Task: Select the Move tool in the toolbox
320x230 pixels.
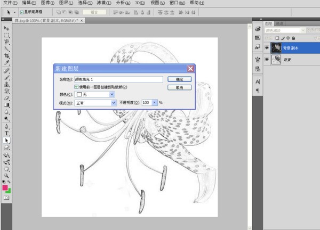Action: [7, 27]
